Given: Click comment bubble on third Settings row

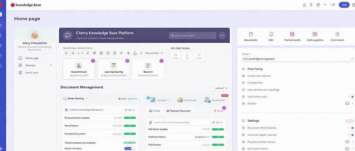Looking at the screenshot, I should 347,142.
